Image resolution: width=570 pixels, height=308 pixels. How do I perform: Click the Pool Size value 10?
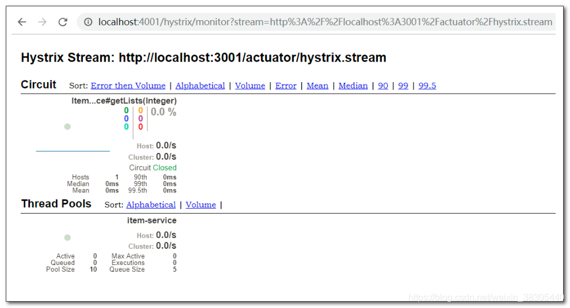click(x=93, y=269)
